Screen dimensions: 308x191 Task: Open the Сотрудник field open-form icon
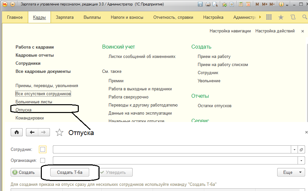coord(301,150)
